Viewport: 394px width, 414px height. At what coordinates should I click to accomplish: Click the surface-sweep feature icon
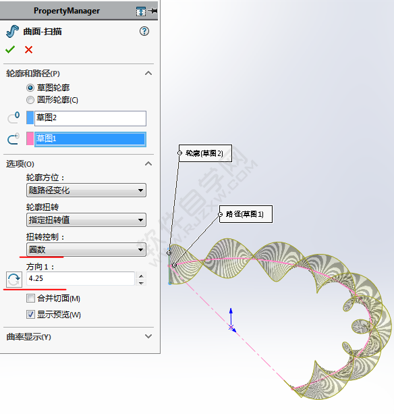pos(12,32)
